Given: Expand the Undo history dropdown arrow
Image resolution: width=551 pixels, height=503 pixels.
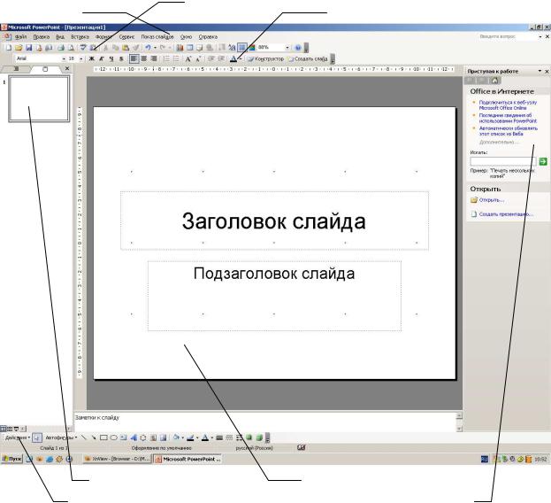Looking at the screenshot, I should (x=155, y=48).
